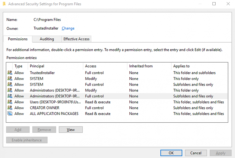The height and width of the screenshot is (158, 235).
Task: Maximize the Advanced Security Settings window
Action: [214, 4]
